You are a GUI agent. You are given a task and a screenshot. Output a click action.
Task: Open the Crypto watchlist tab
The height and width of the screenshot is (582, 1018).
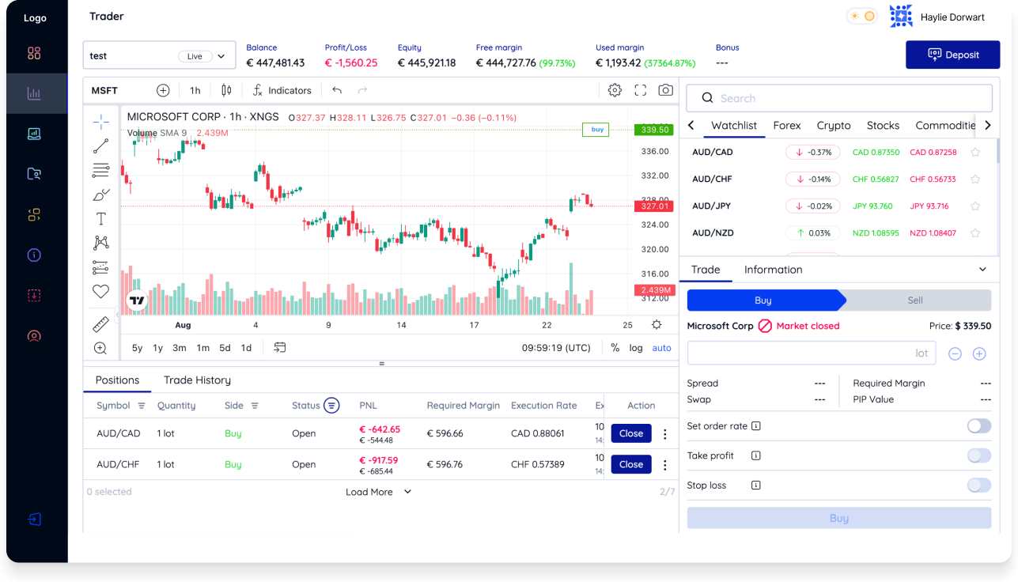coord(834,126)
